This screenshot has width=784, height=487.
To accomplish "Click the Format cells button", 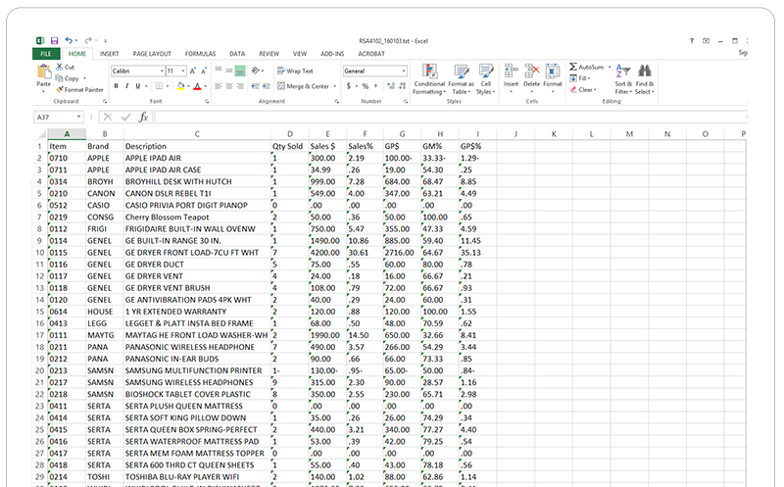I will point(553,76).
